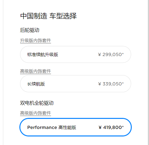Screen dimensions: 149x145
Task: Open 高级版内饰套件 link under 后轮驱动
Action: pyautogui.click(x=36, y=71)
